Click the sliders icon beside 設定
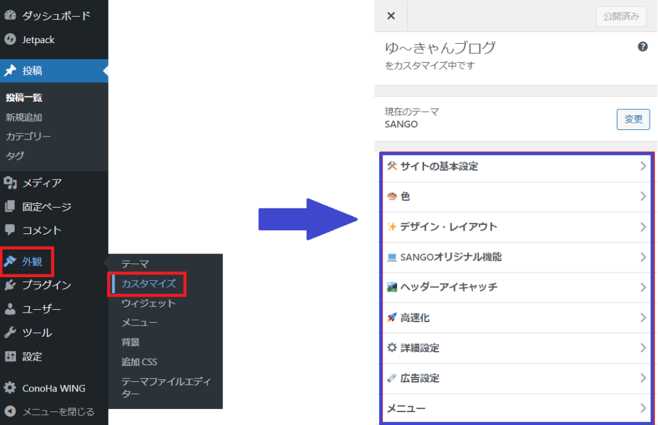658x425 pixels. pos(10,357)
